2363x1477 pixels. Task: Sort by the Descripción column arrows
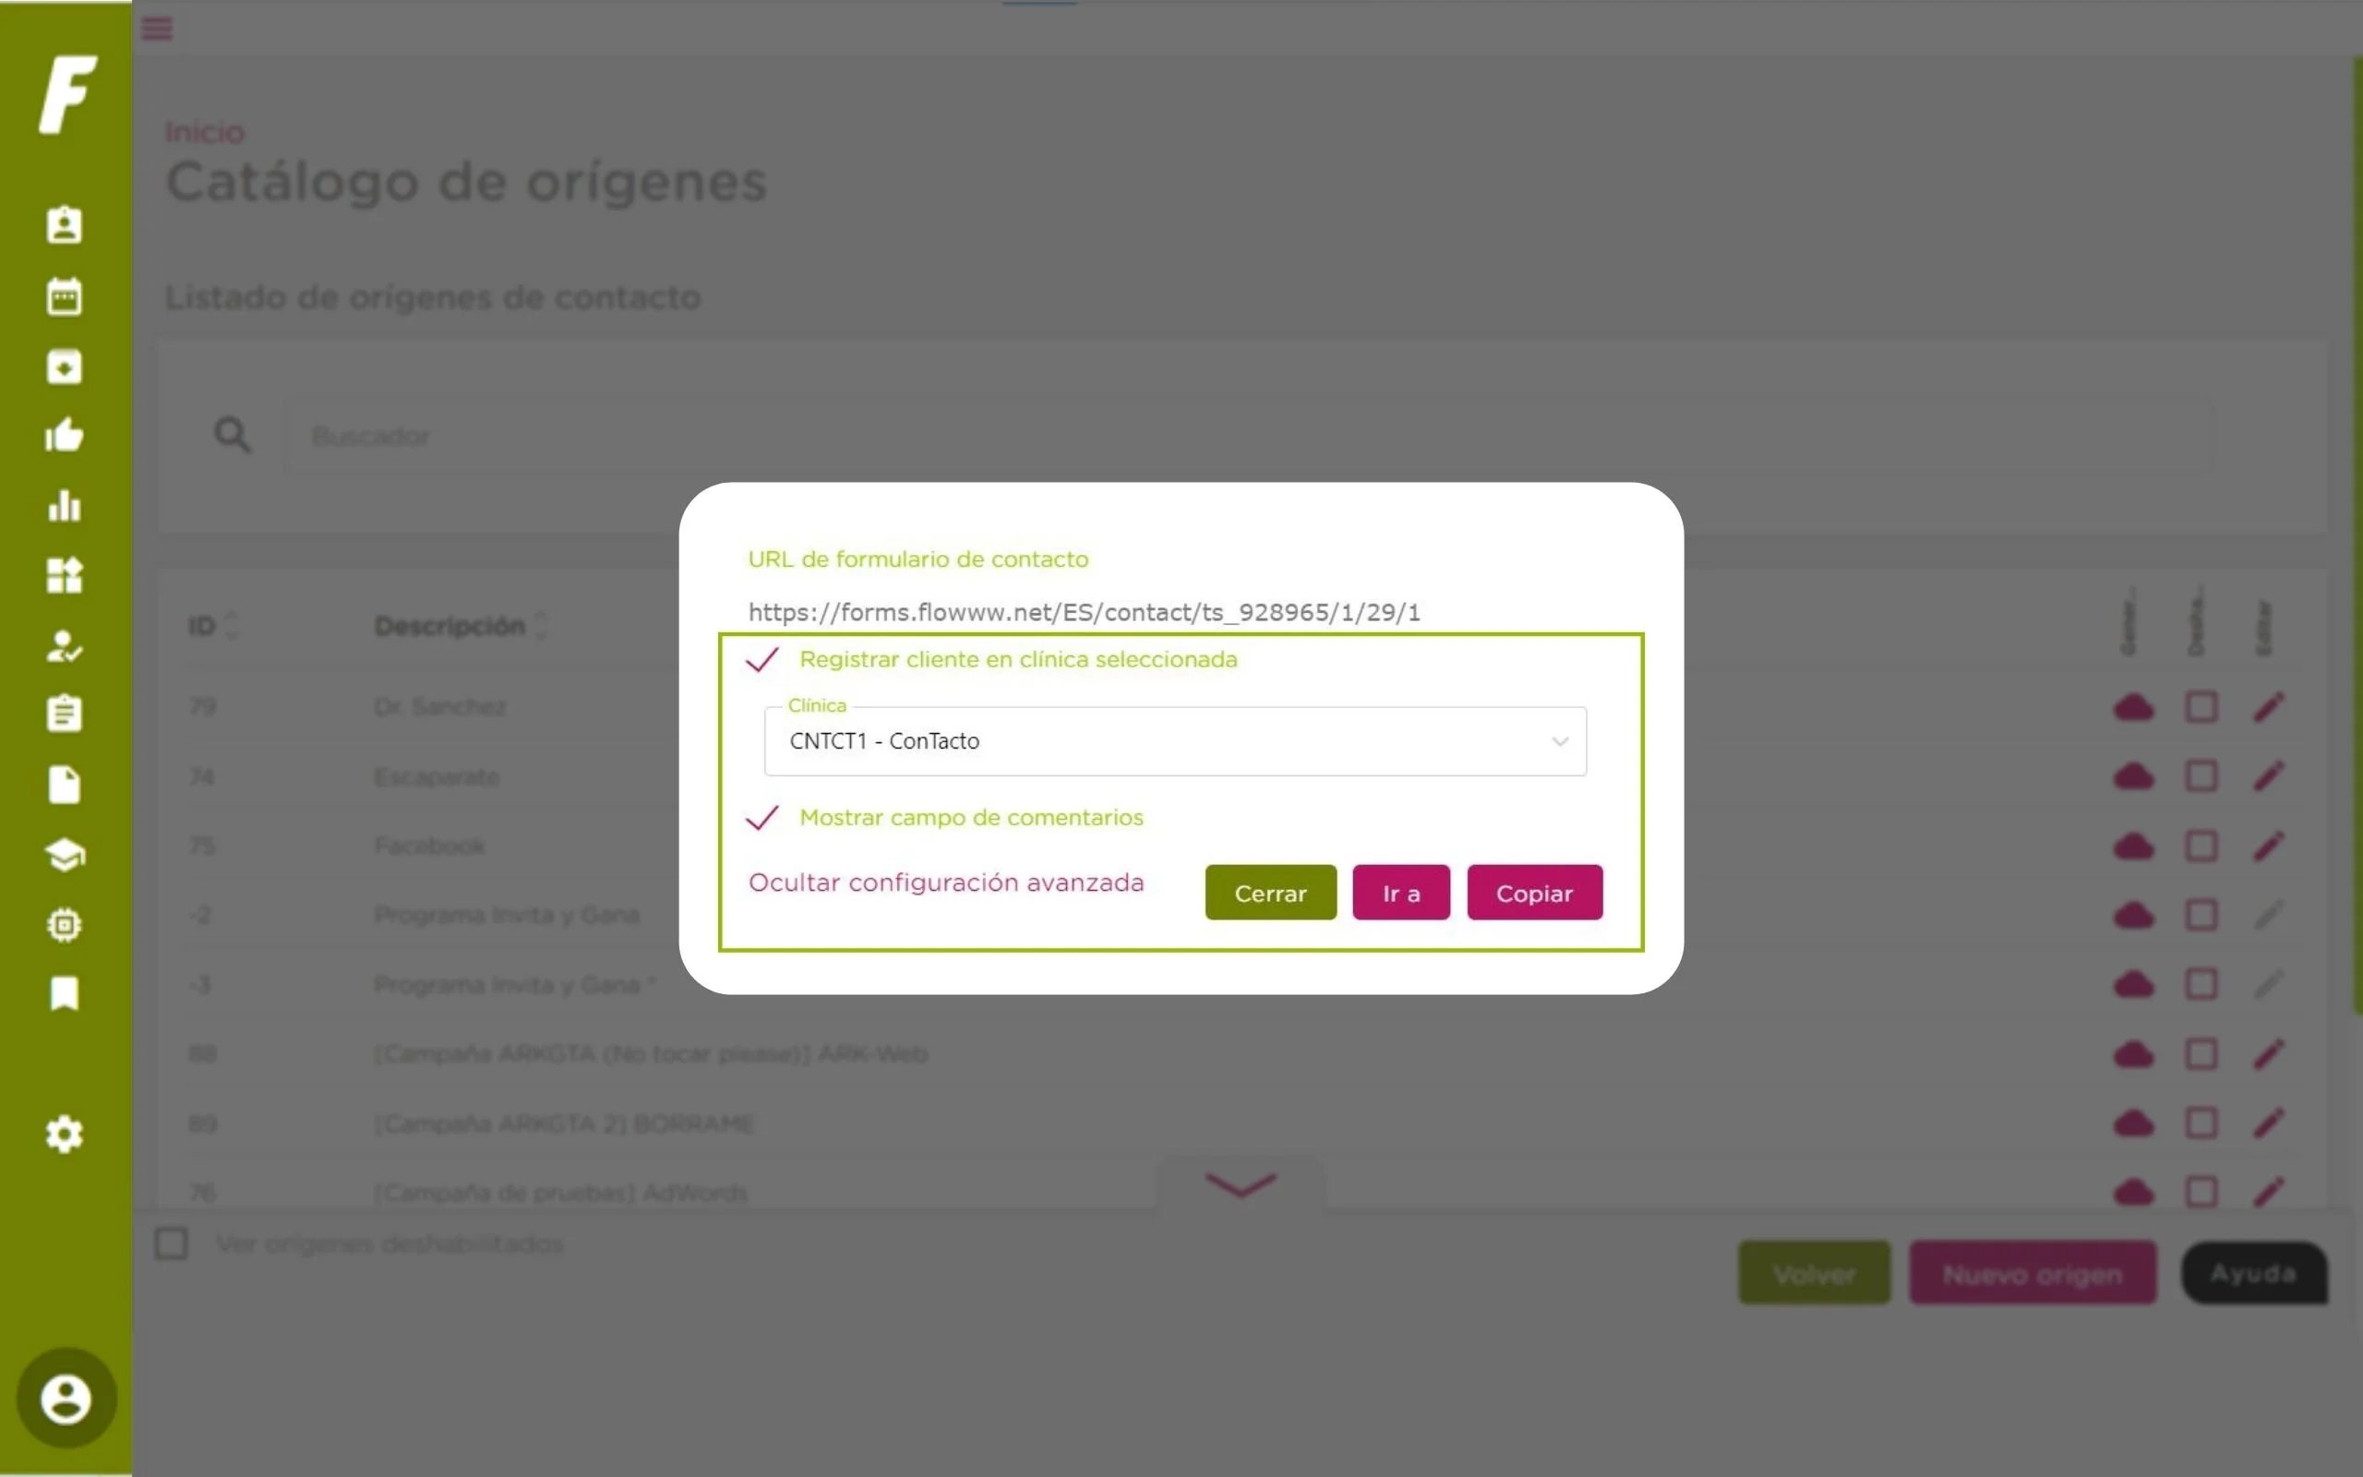(542, 625)
